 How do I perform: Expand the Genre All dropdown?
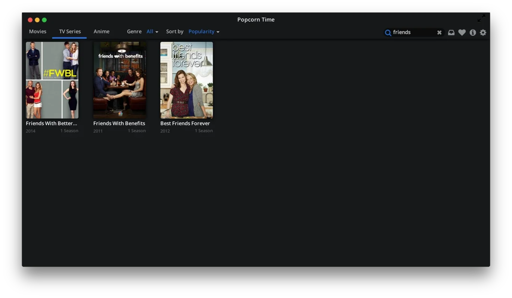pos(152,32)
